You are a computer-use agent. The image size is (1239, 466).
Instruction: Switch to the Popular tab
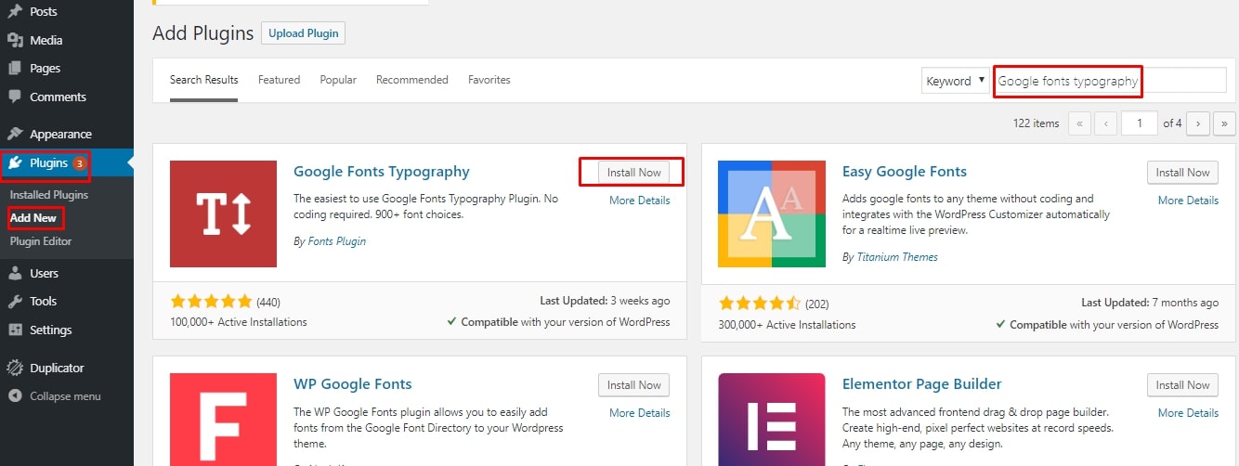[x=338, y=80]
